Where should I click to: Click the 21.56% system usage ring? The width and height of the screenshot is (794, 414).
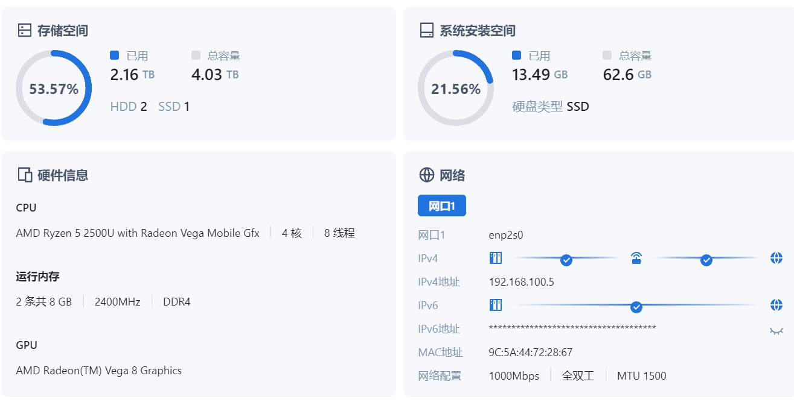pos(456,88)
